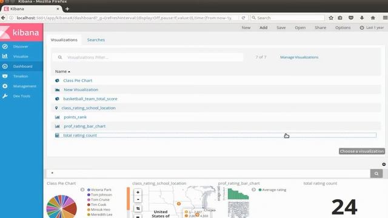
Task: Focus the Visualizations Filter field
Action: 148,57
